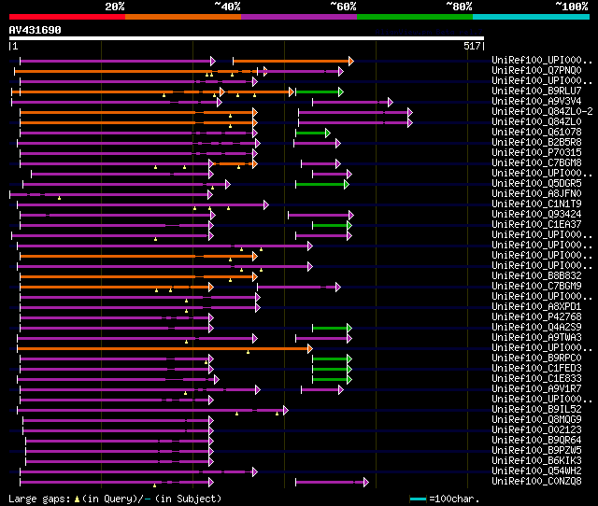Open hit UniRef100_B2B5R8

(x=536, y=143)
